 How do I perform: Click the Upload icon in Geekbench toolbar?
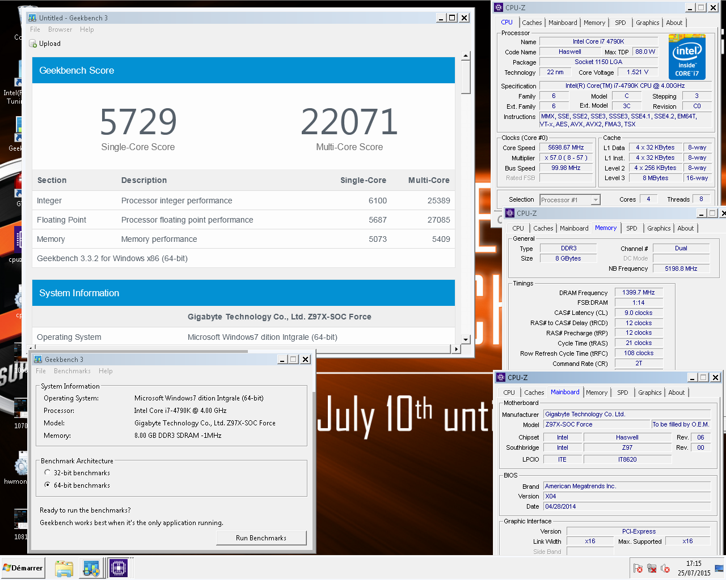coord(33,44)
